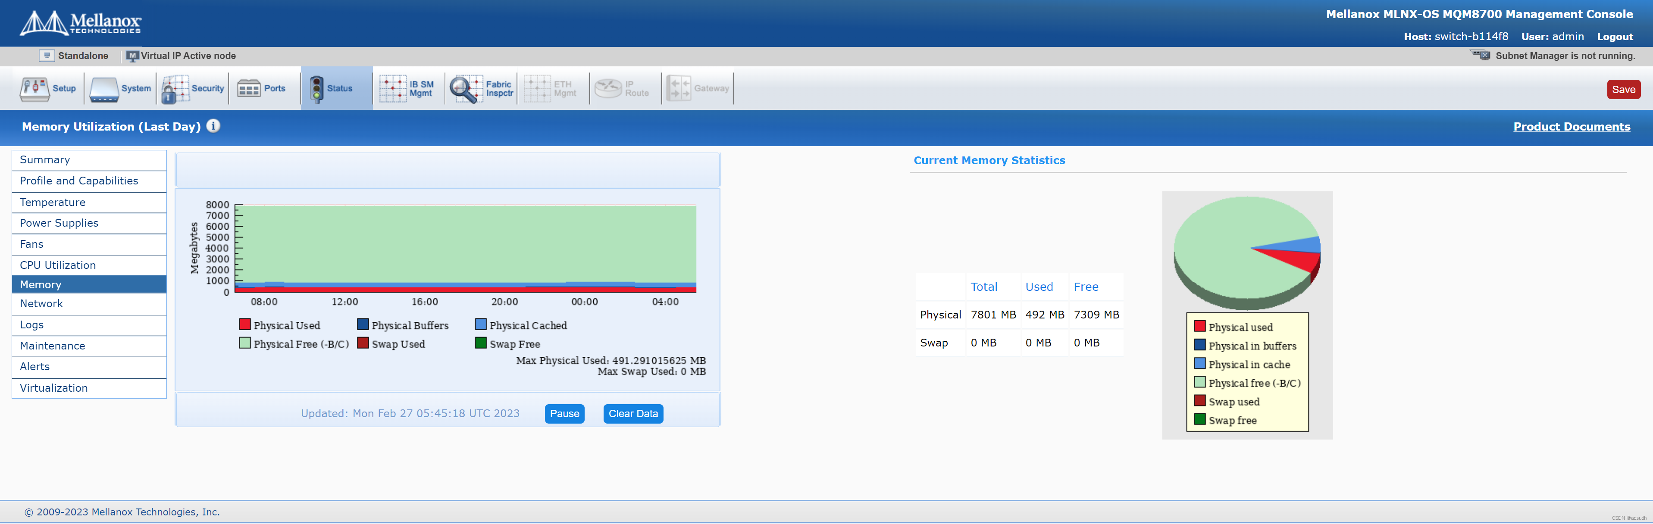Screen dimensions: 1653x524
Task: Open the Setup toolbar icon
Action: 34,88
